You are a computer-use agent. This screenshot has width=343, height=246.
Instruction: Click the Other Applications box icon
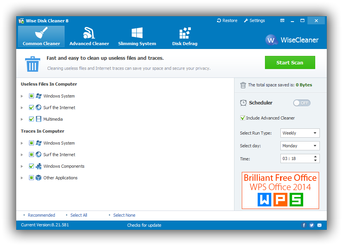point(39,178)
